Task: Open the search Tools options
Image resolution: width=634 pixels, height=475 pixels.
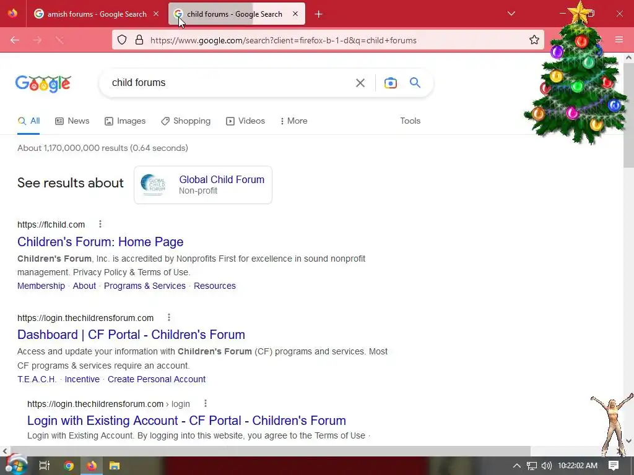Action: pos(410,121)
